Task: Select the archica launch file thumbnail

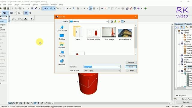Action: (x=125, y=34)
